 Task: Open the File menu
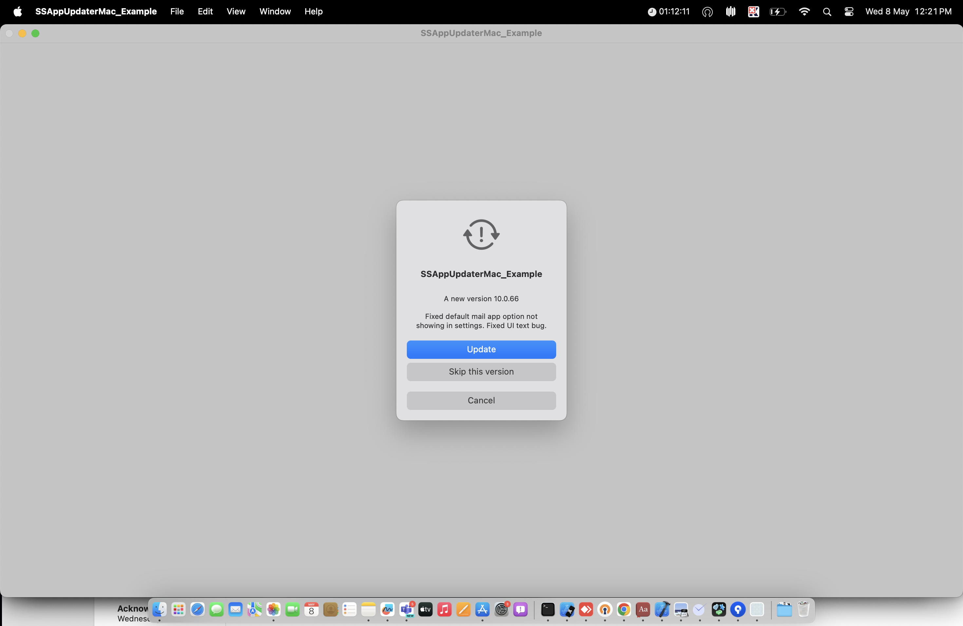coord(177,11)
